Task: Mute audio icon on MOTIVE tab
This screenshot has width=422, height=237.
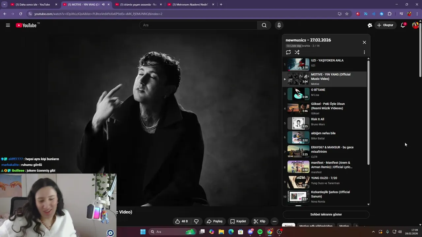Action: pos(103,5)
